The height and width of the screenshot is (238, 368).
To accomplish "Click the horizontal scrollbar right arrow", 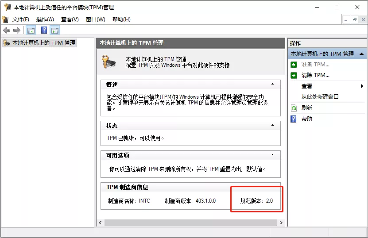I will coord(280,222).
